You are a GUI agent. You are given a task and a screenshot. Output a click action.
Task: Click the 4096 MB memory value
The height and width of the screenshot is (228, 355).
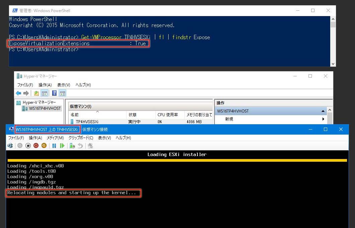tap(194, 122)
